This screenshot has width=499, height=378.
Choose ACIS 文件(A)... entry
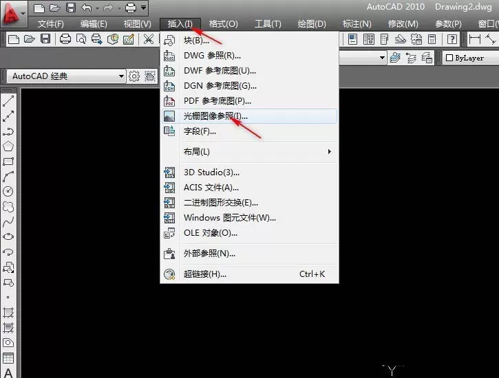[249, 188]
